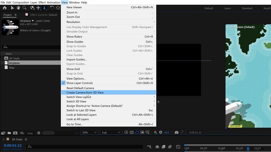Open Composition Mini-Flowchart icon
This screenshot has width=271, height=152.
click(x=149, y=147)
